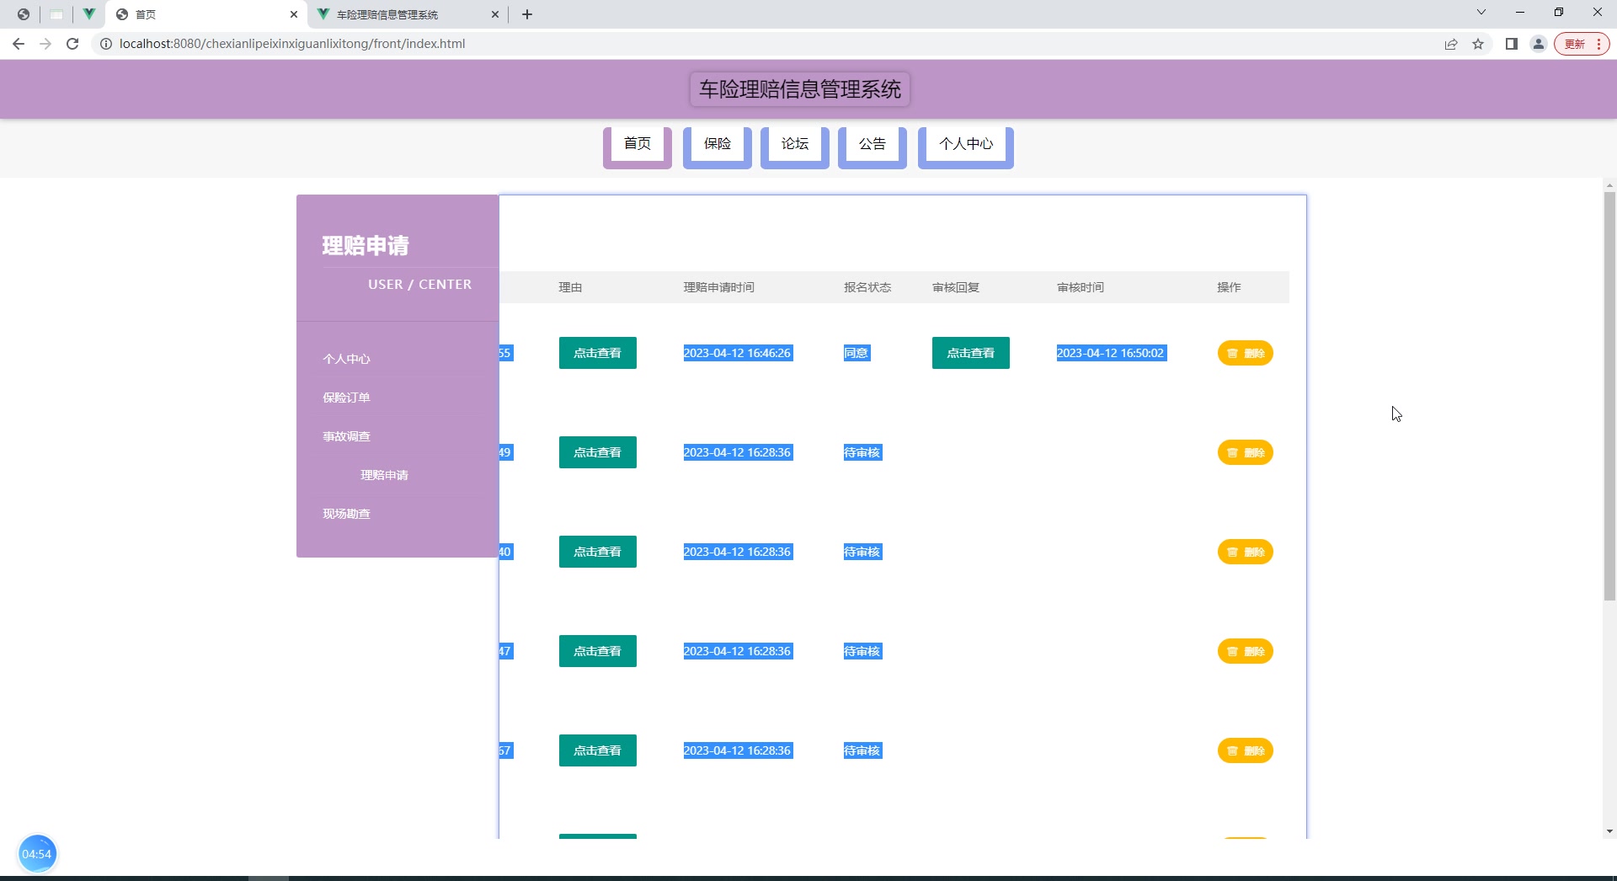Click the 车险理赔信息管理系统 header title
The image size is (1617, 881).
click(x=800, y=89)
